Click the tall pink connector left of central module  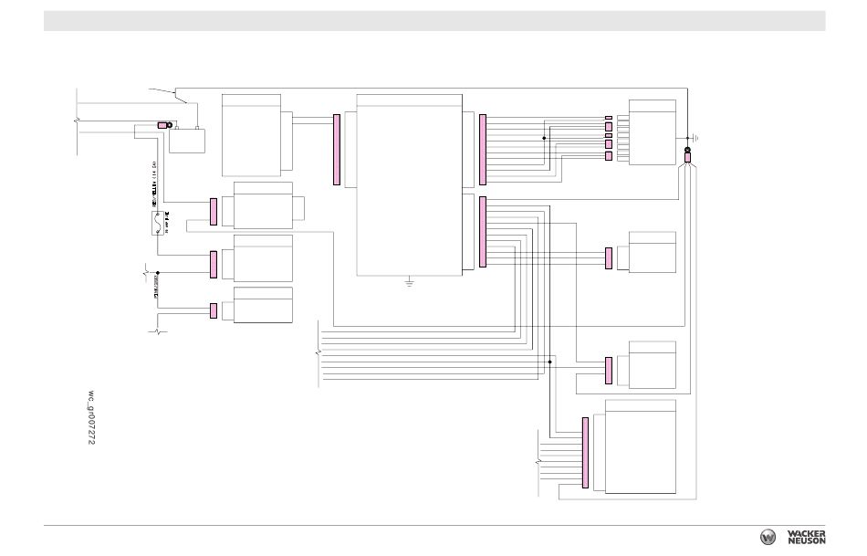(337, 150)
